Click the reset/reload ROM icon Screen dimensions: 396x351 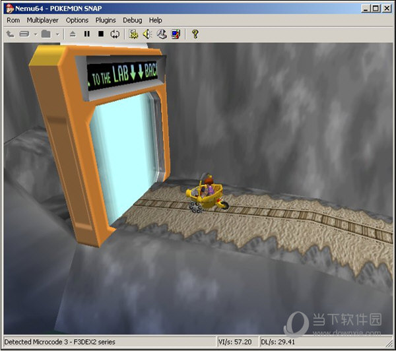pos(115,34)
